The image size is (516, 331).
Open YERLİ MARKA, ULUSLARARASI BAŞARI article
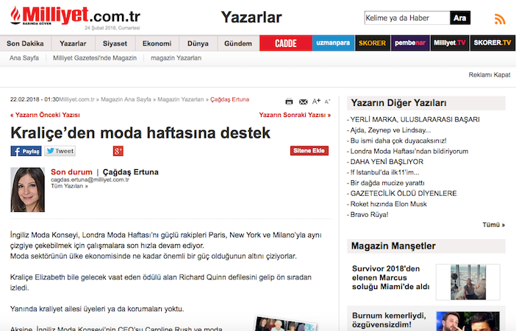[x=415, y=120]
